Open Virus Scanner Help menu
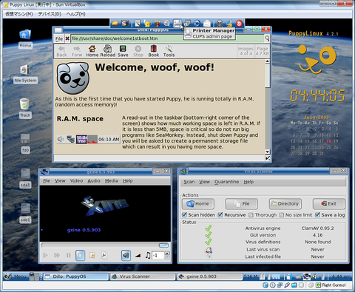355x292 pixels. [x=248, y=182]
